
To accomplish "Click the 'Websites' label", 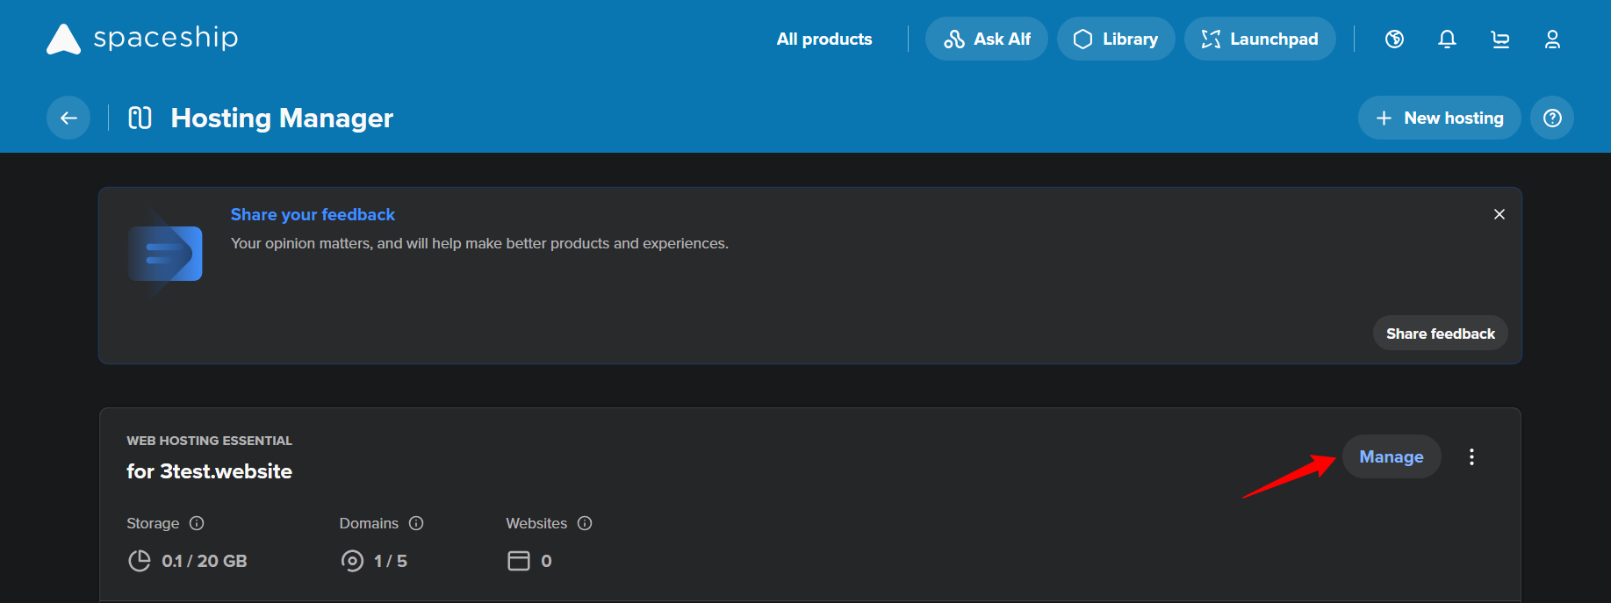I will [536, 523].
